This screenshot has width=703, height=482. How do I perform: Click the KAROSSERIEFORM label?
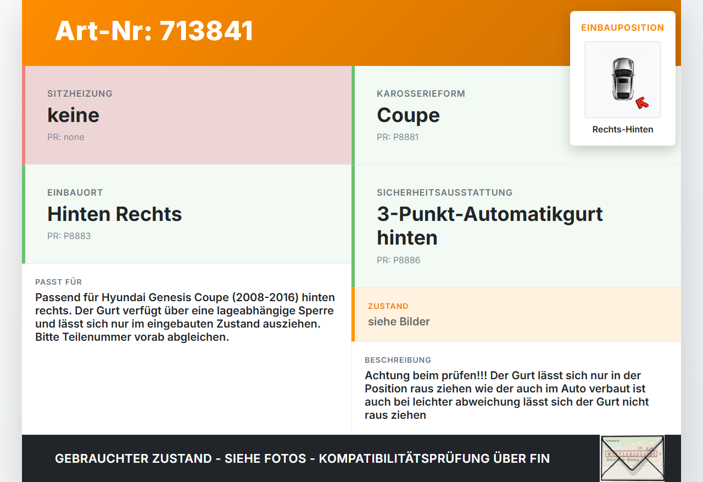(x=421, y=94)
